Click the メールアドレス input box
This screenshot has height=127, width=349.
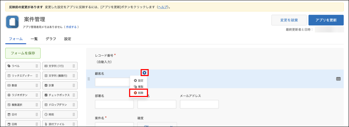(199, 104)
